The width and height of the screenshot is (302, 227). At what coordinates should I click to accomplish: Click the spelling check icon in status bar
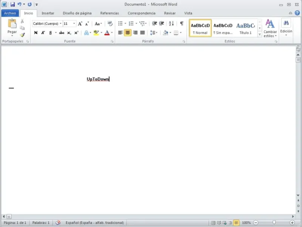click(x=58, y=222)
